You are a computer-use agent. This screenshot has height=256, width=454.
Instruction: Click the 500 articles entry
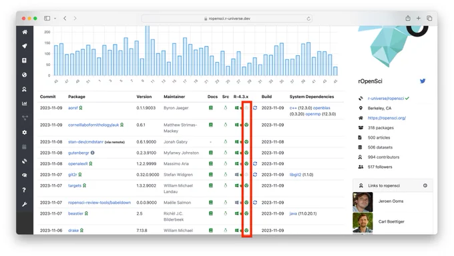click(x=379, y=138)
